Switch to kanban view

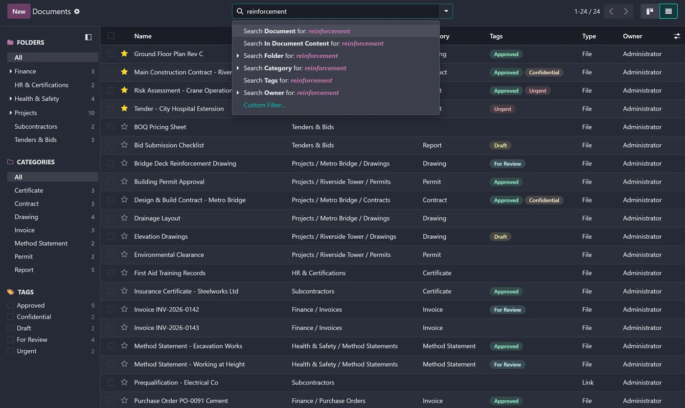(x=650, y=11)
